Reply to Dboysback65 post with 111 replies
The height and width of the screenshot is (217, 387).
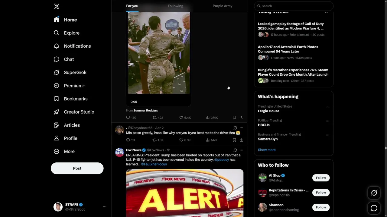[x=130, y=140]
